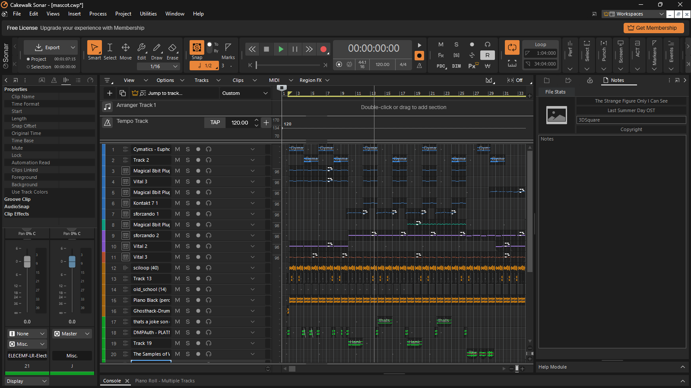The height and width of the screenshot is (388, 691).
Task: Activate the Move tool
Action: tap(126, 50)
